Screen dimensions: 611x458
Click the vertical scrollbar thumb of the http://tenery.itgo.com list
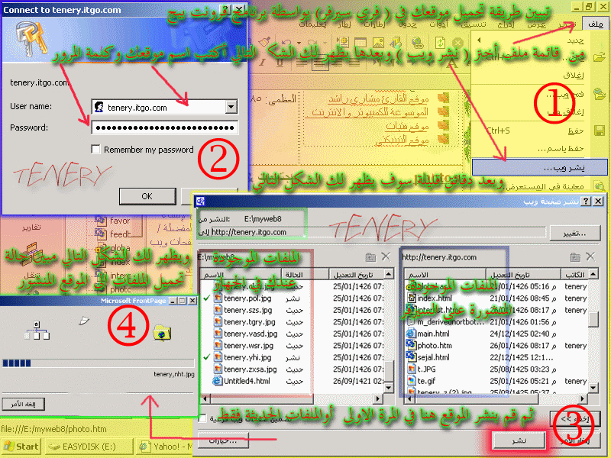[593, 319]
